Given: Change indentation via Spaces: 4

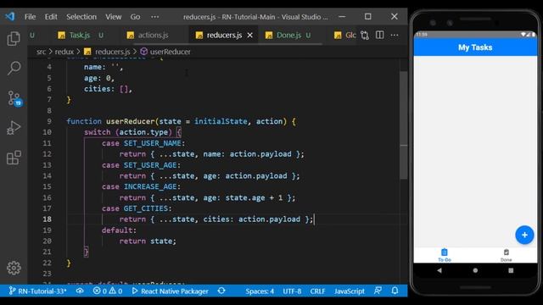Looking at the screenshot, I should [260, 291].
